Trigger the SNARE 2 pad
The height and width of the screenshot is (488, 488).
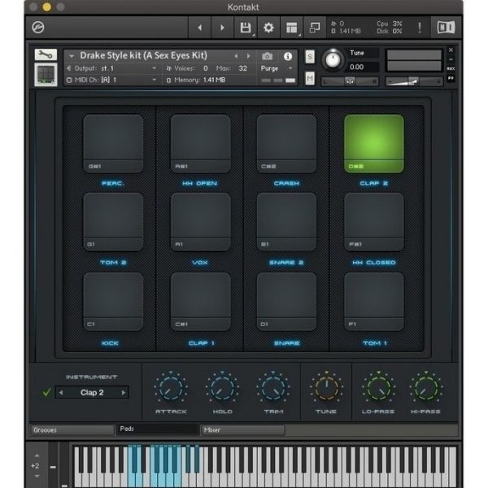point(286,222)
